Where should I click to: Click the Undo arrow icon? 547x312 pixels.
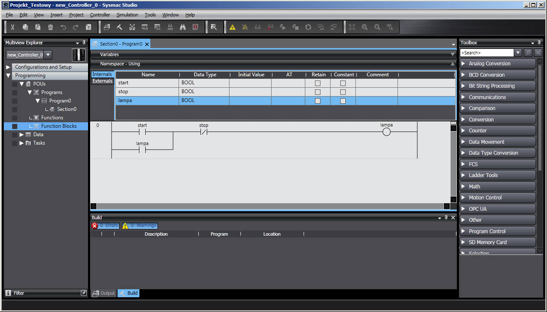tap(63, 27)
